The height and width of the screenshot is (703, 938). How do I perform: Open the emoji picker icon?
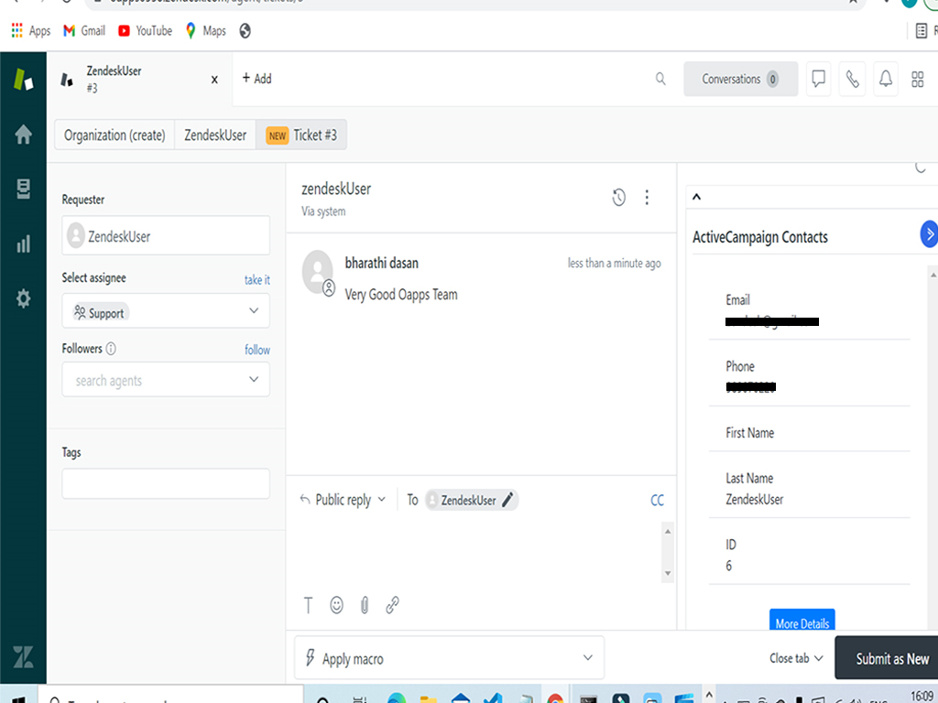coord(336,605)
